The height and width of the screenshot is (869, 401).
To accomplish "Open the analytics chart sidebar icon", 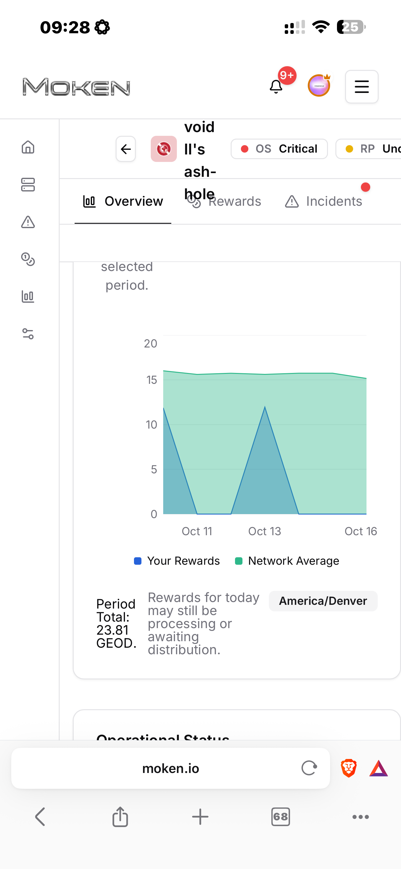I will coord(28,297).
